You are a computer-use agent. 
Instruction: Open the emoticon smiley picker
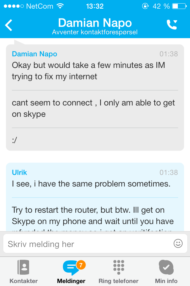[x=178, y=243]
